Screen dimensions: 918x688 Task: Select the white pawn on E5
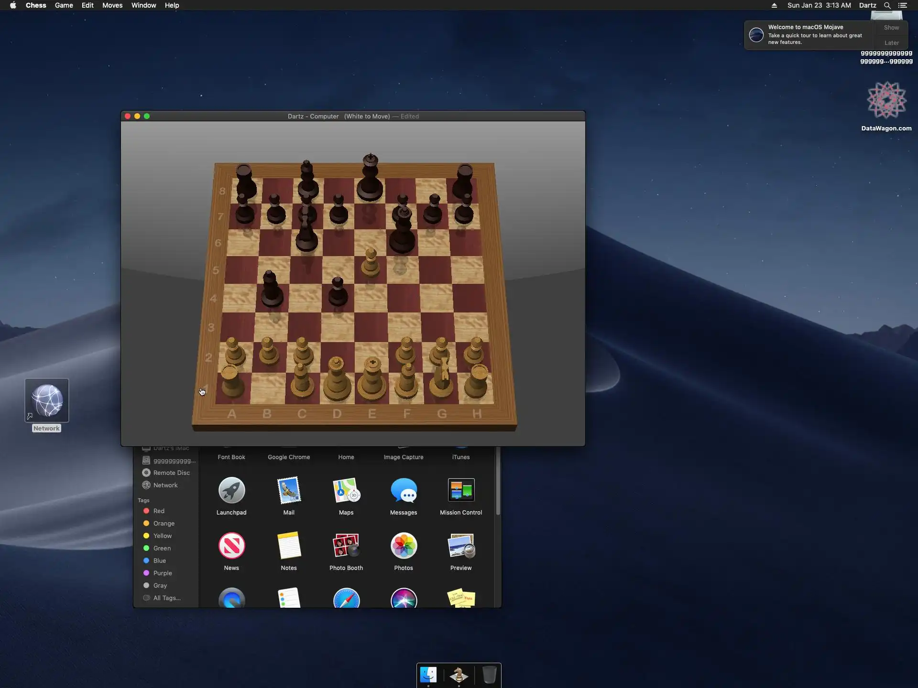pos(371,265)
